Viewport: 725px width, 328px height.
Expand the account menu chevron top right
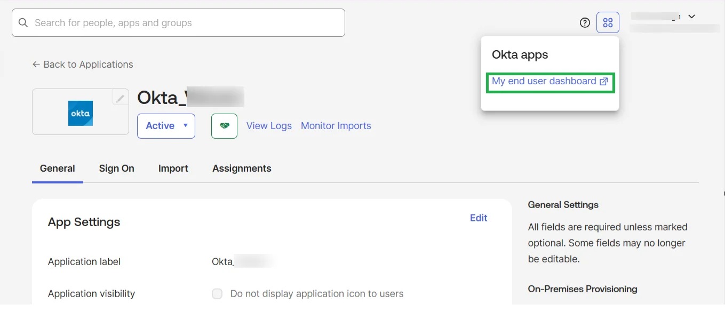click(692, 17)
